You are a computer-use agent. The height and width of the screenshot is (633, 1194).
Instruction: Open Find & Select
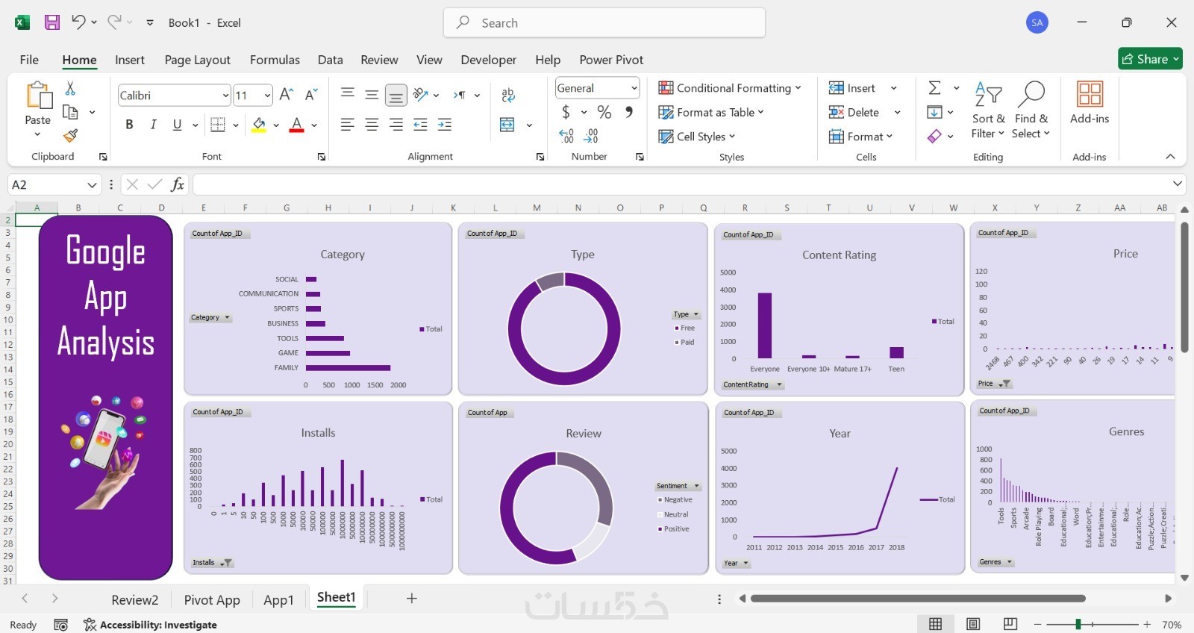tap(1031, 110)
